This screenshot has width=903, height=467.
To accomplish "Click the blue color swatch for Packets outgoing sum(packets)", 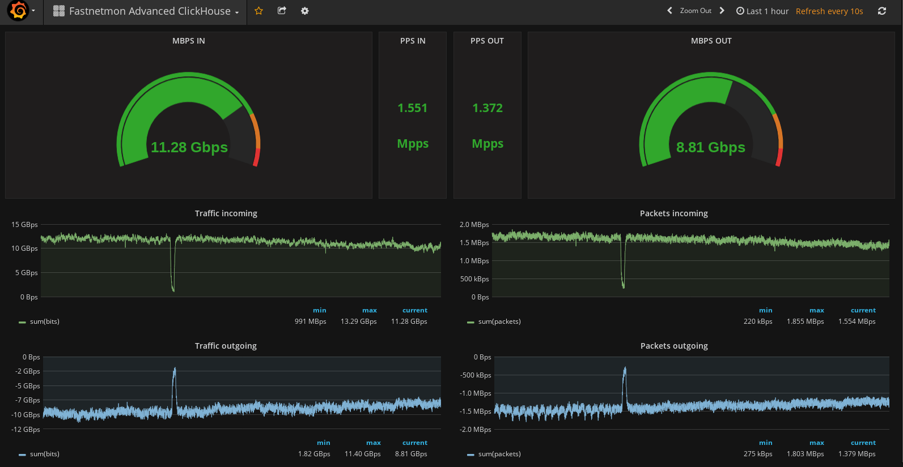I will [x=470, y=455].
